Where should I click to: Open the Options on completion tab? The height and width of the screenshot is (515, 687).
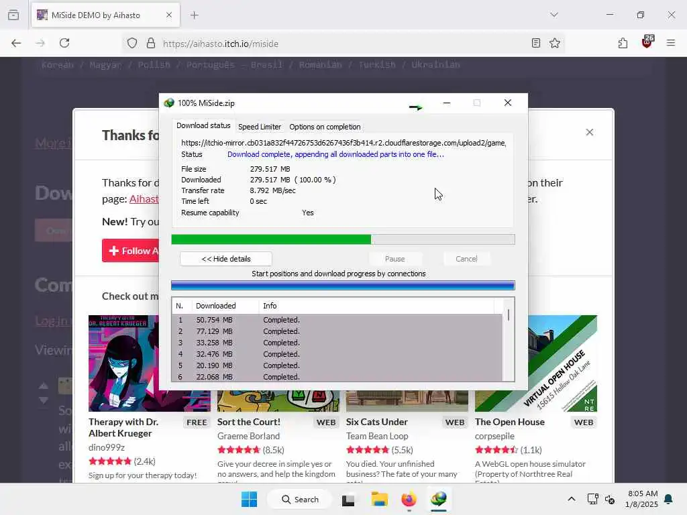point(325,127)
